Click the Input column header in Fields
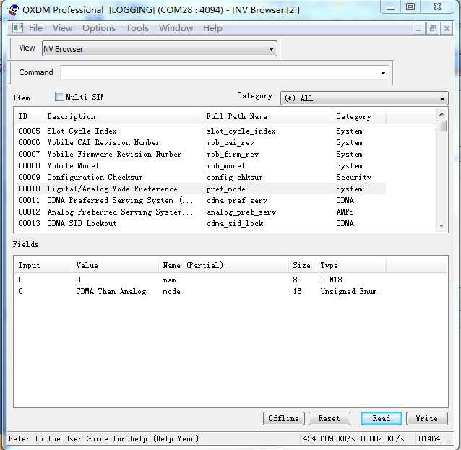This screenshot has height=450, width=461. point(43,265)
